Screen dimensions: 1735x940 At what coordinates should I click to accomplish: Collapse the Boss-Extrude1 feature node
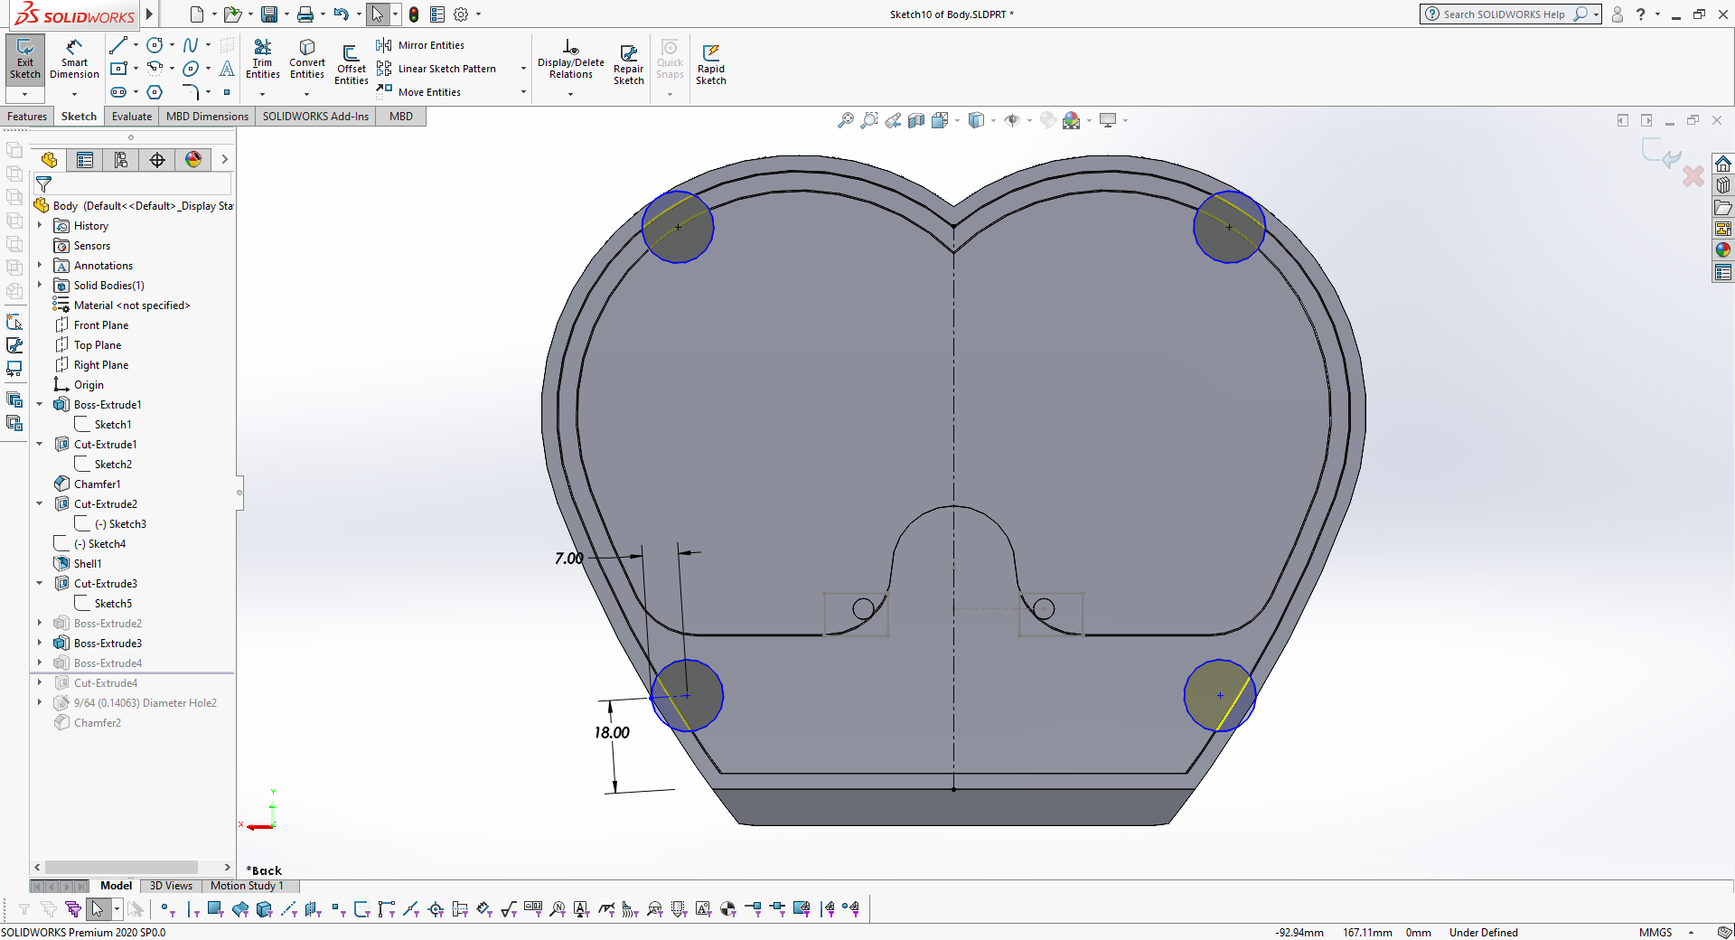[x=40, y=404]
